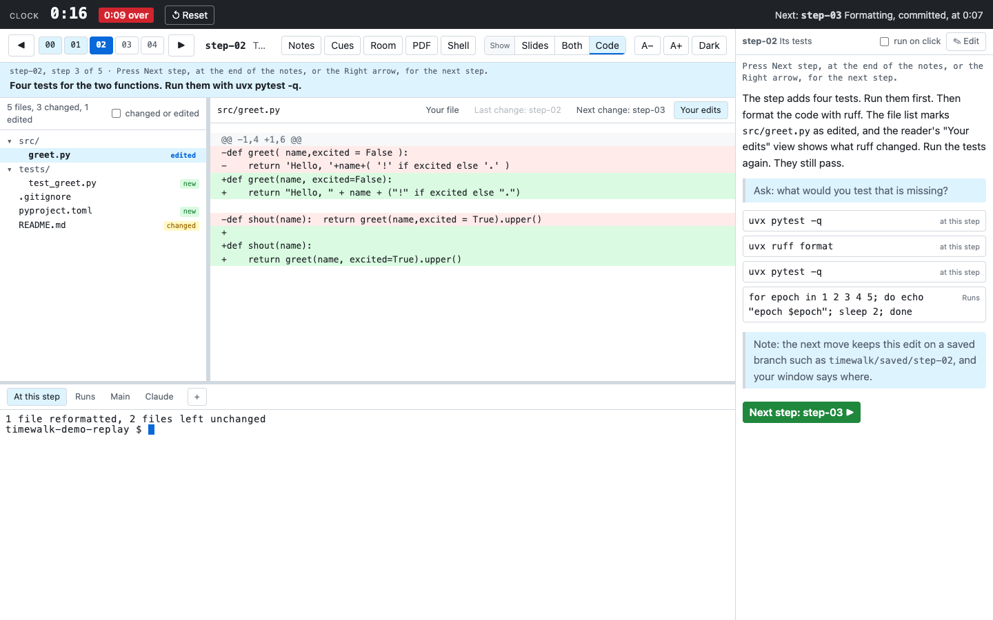Run the uvx ruff format command
This screenshot has width=993, height=620.
point(864,247)
